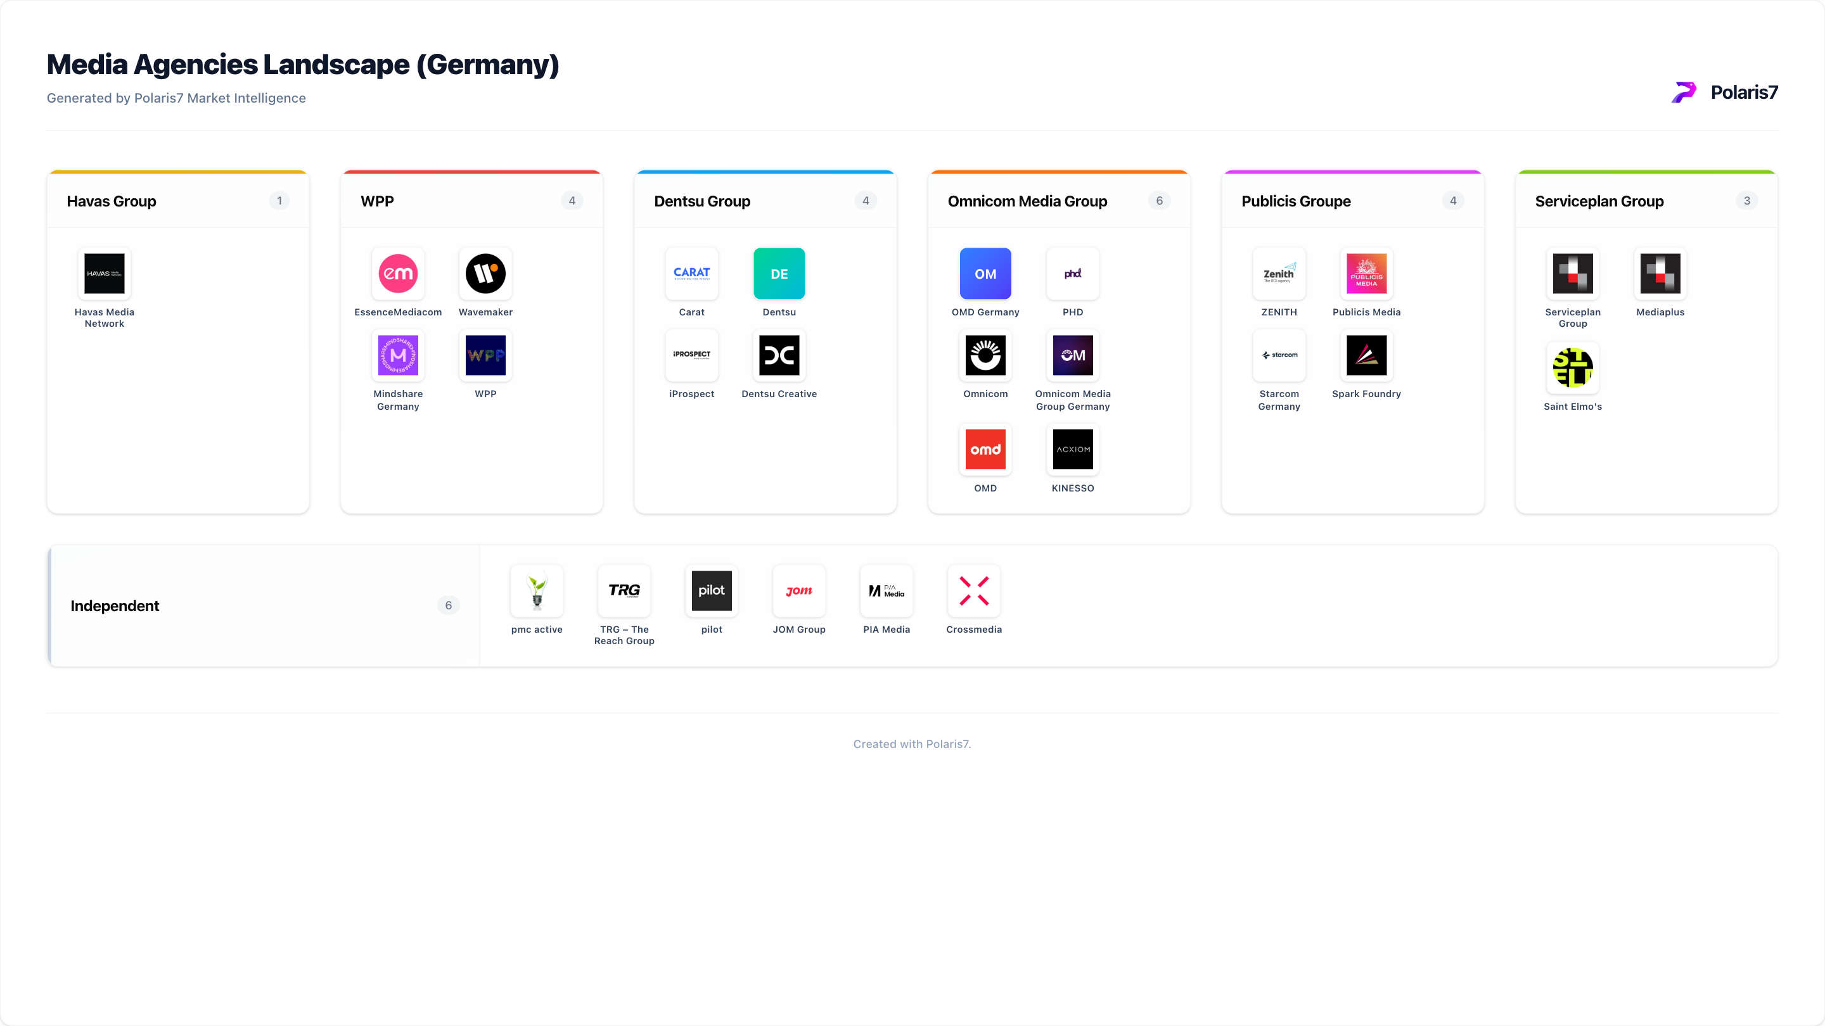Select the WPP column header title
The image size is (1825, 1026).
(377, 201)
